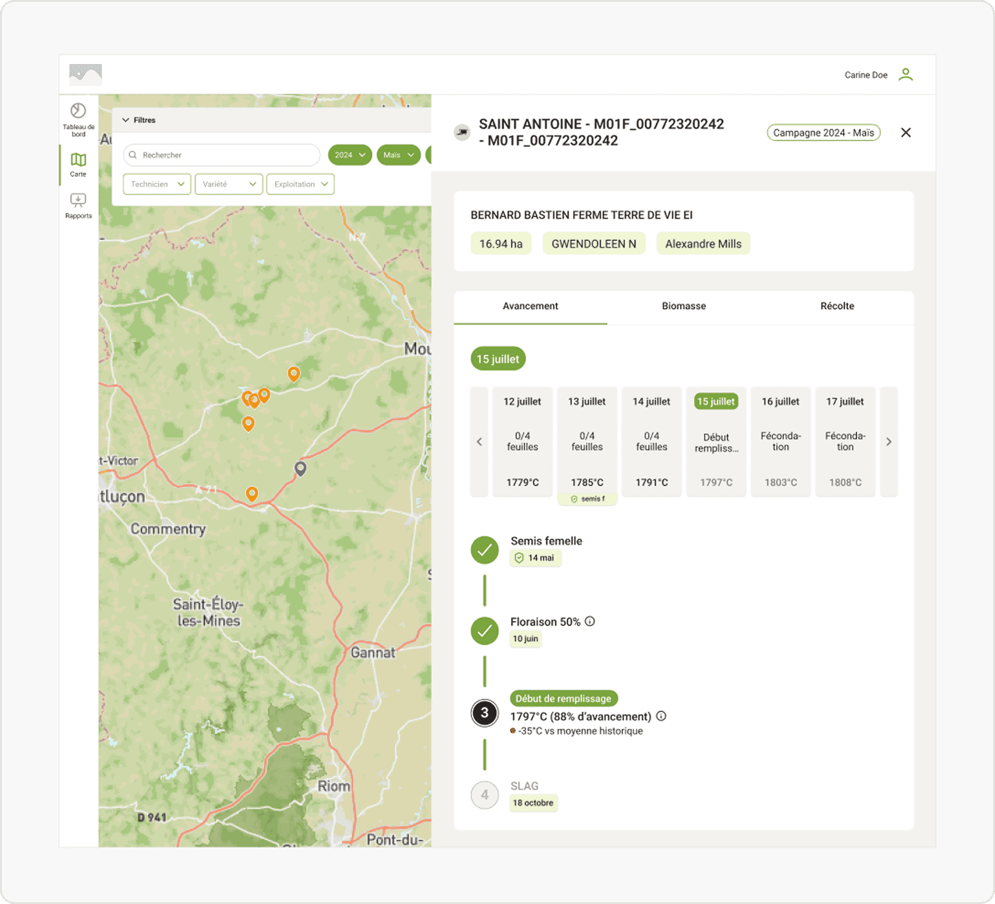Open the Tableau de bord sidebar icon
995x904 pixels.
[78, 120]
